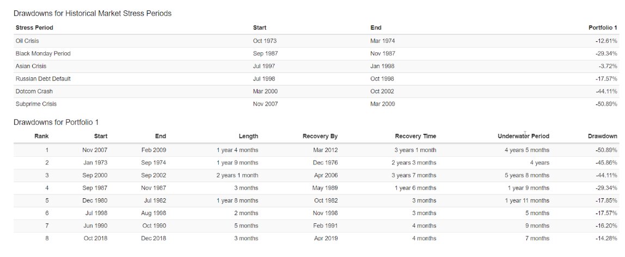This screenshot has width=625, height=257.
Task: Select the 'Russian Debt Default' row label
Action: pos(43,79)
